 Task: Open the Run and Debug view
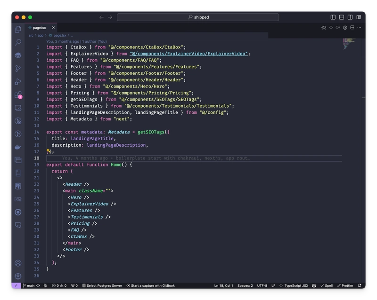(x=18, y=82)
